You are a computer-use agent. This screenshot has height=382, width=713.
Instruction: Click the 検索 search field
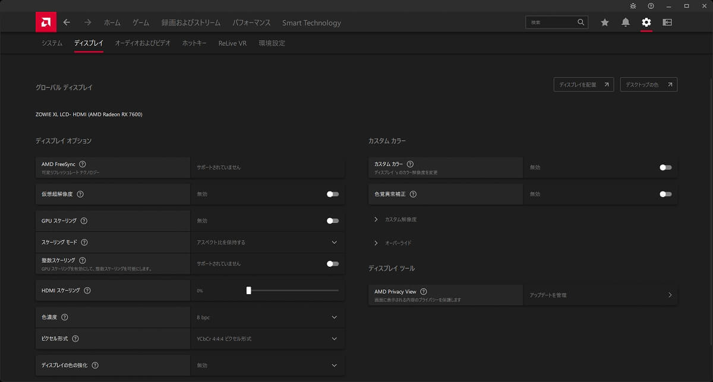click(x=551, y=23)
